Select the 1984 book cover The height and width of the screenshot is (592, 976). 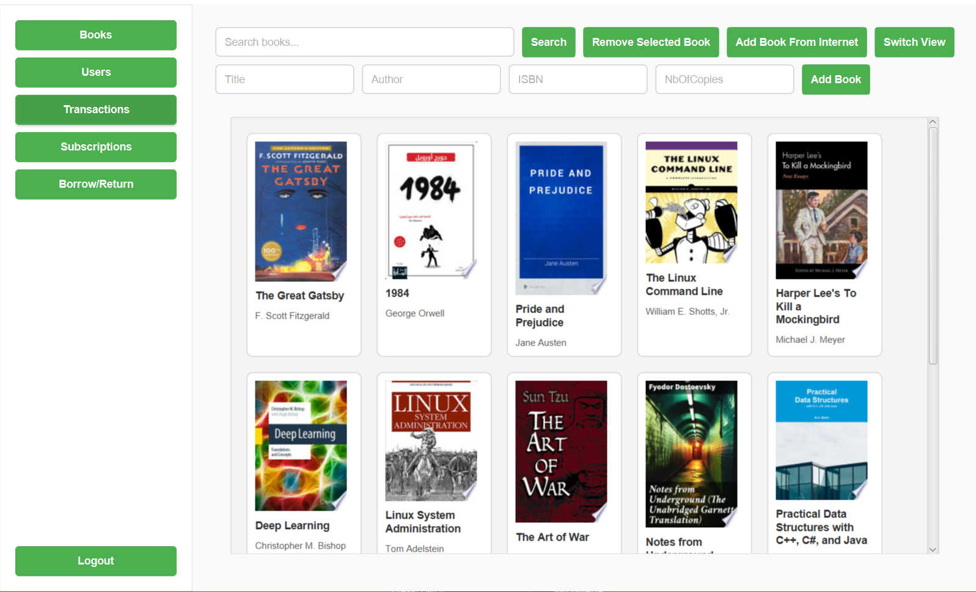coord(431,210)
